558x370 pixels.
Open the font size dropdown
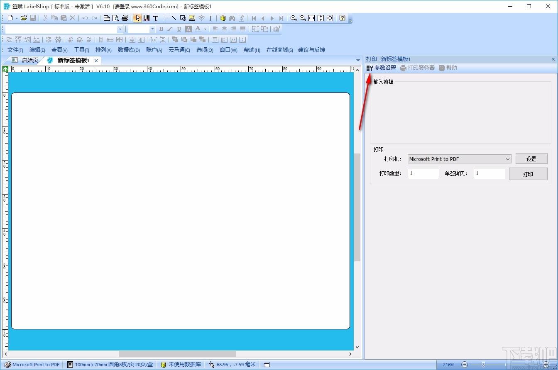[x=152, y=29]
